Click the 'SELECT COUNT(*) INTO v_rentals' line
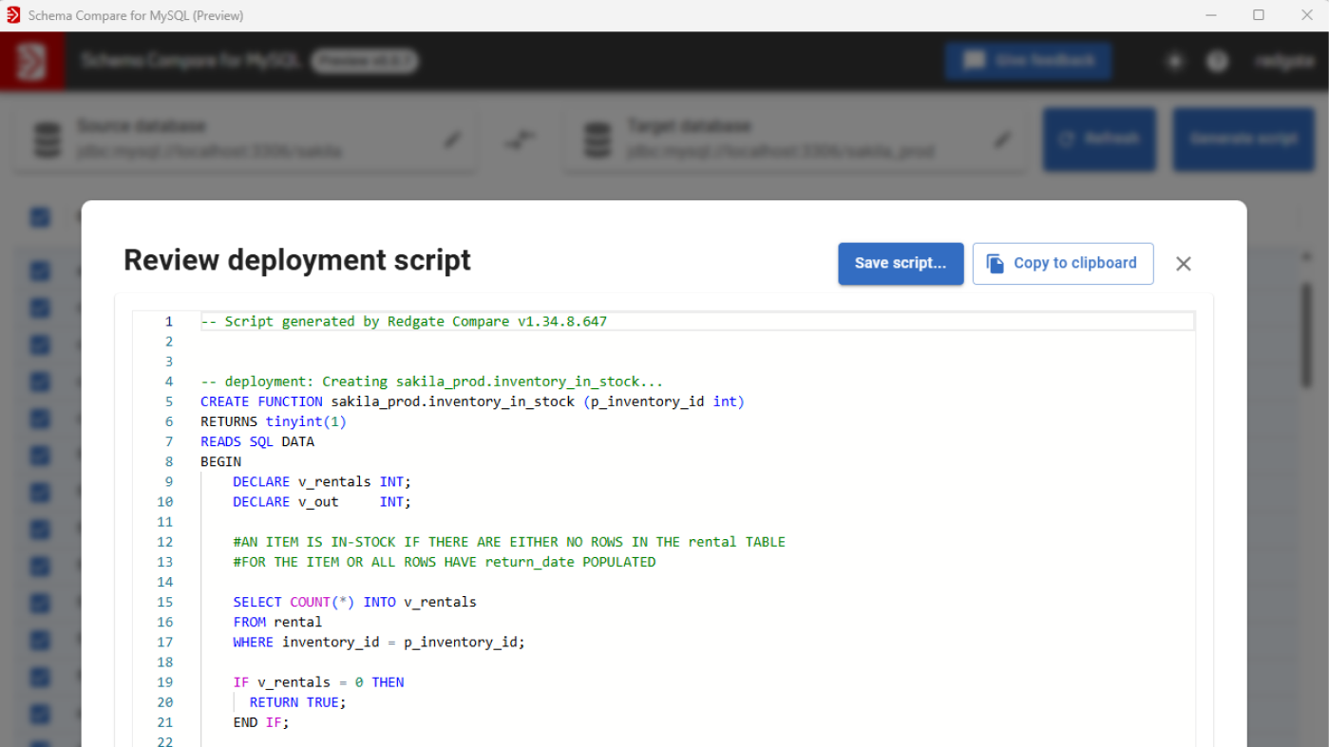 [x=354, y=602]
